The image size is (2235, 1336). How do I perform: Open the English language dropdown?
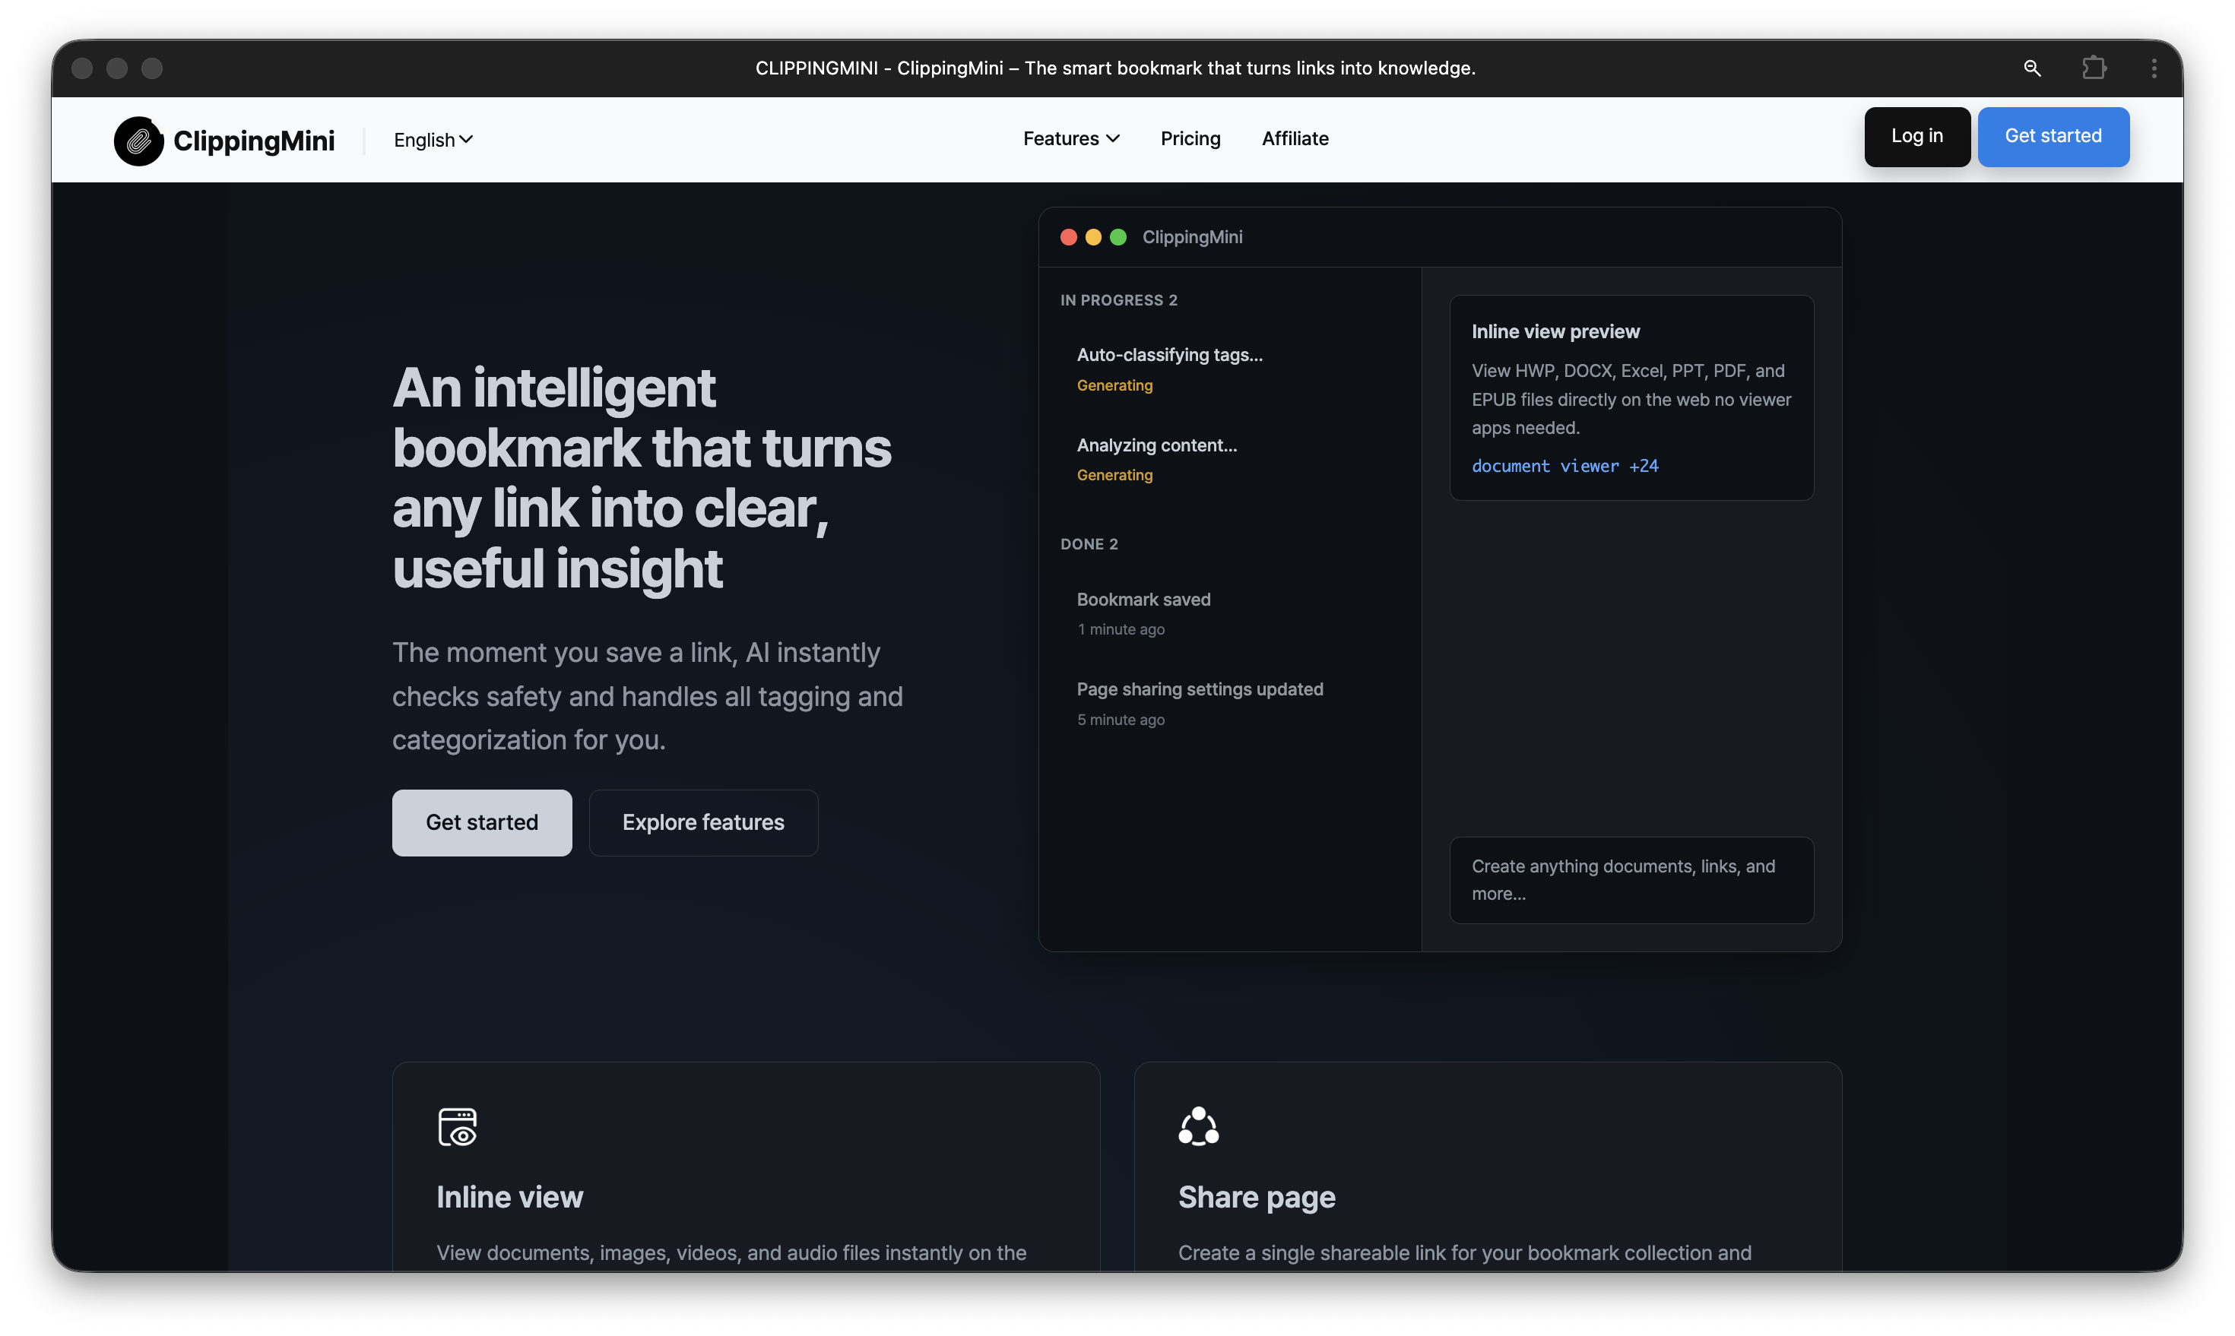click(x=433, y=141)
